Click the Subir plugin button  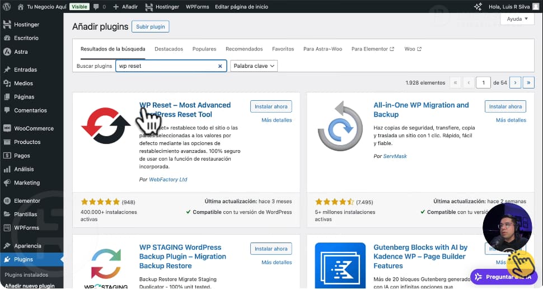tap(150, 27)
